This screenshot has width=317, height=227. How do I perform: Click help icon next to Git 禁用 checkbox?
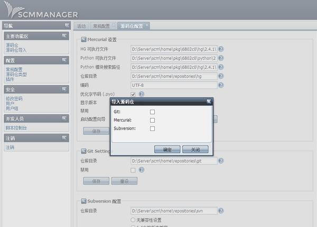[x=142, y=170]
